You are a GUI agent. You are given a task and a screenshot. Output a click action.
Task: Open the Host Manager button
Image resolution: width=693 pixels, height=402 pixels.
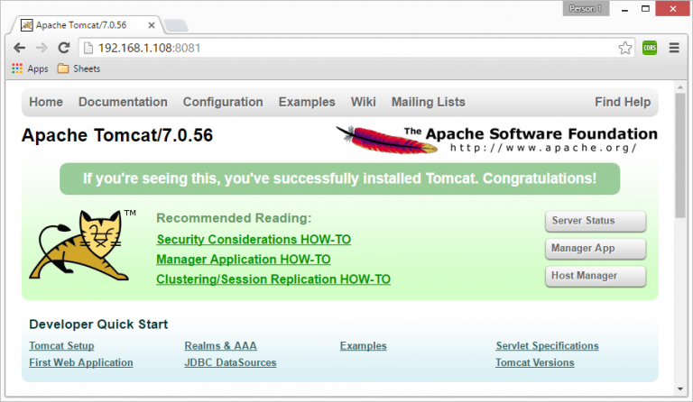click(596, 276)
